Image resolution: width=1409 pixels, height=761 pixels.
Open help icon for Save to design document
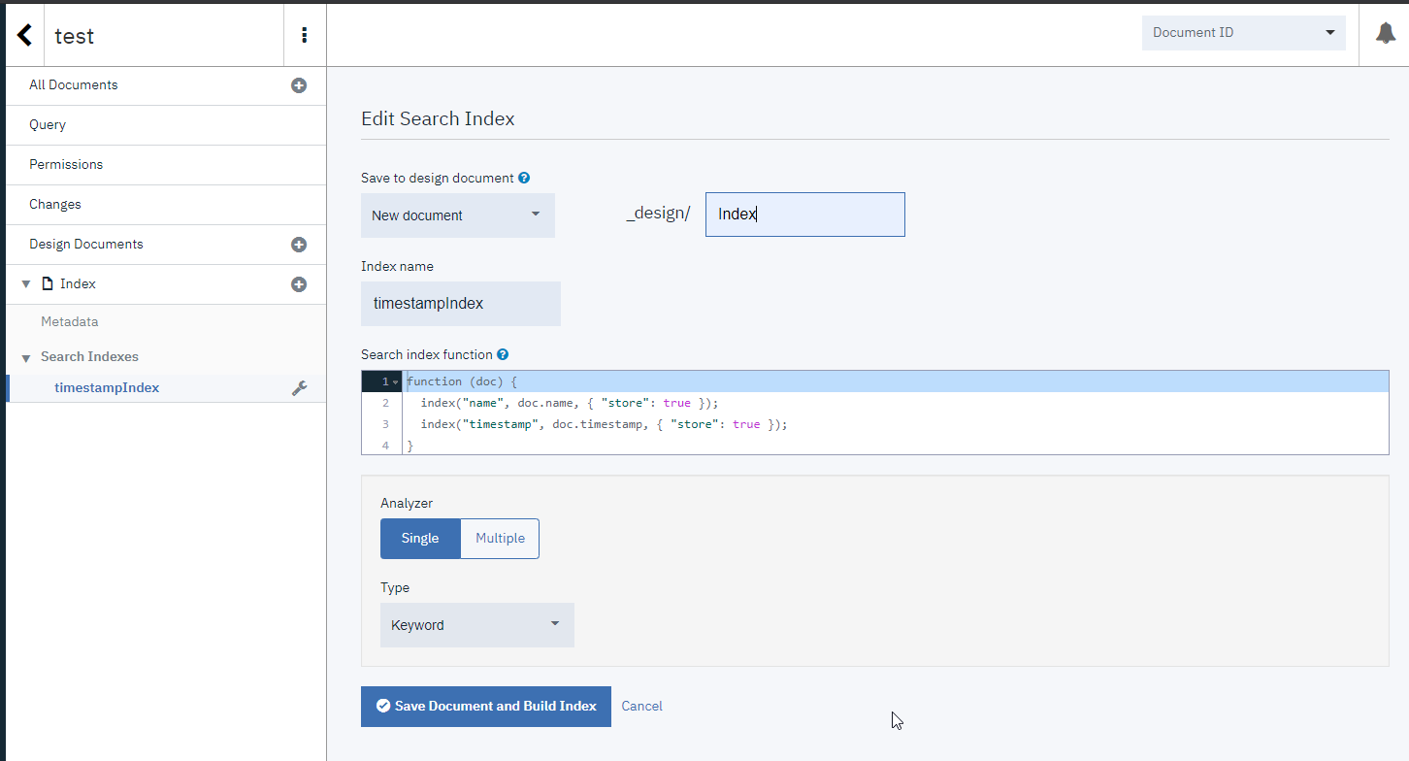(524, 178)
